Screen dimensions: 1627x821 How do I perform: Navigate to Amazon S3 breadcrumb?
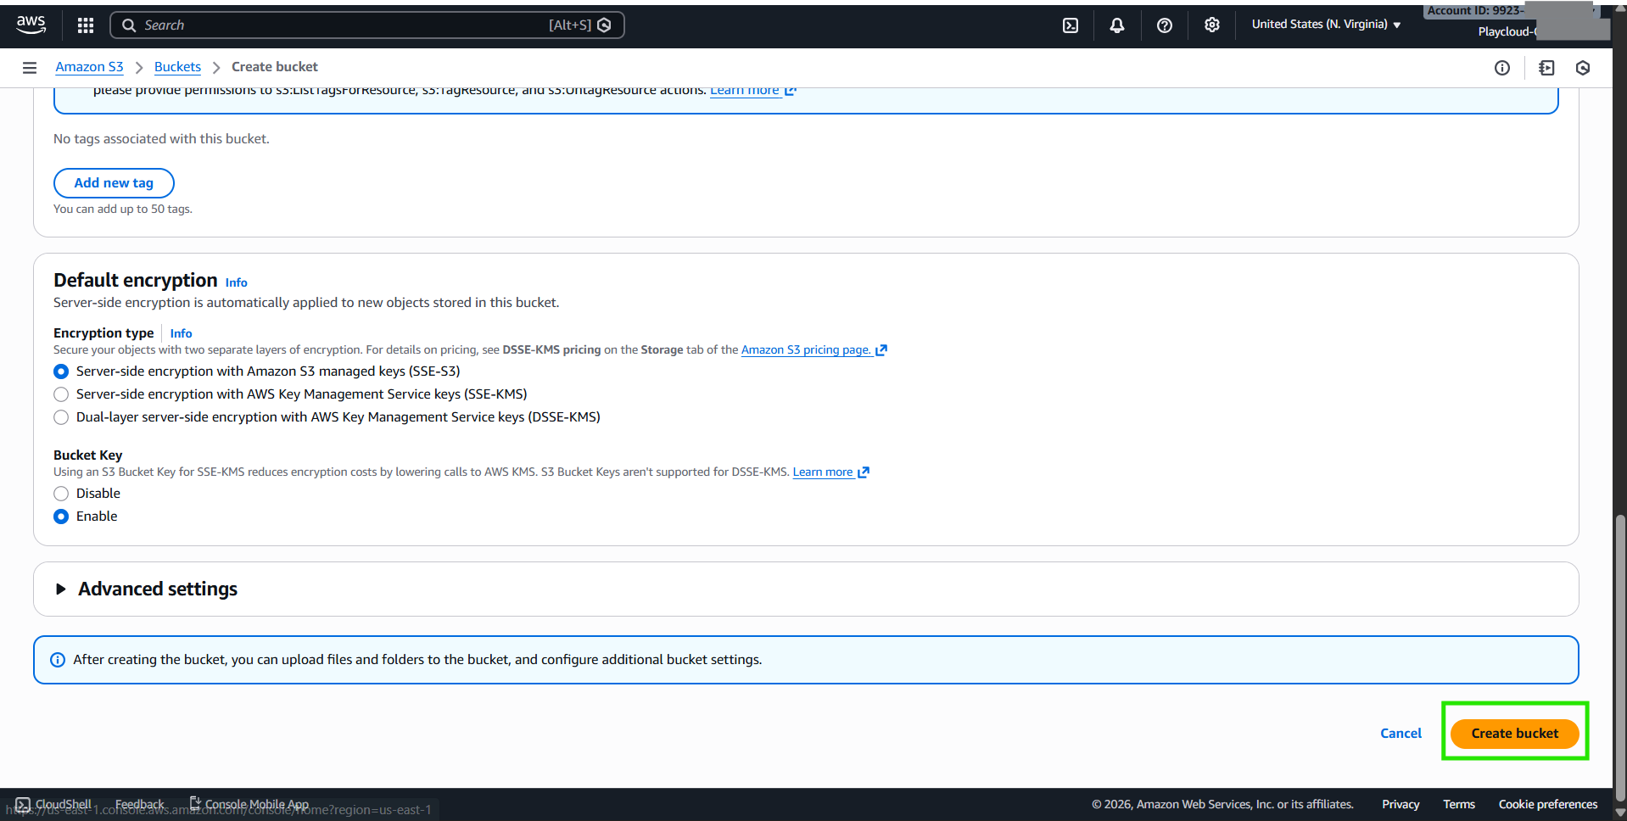click(89, 67)
